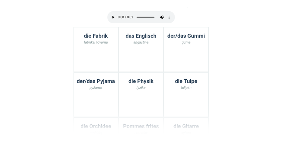
Task: Click the 'guma' translation text
Action: click(186, 42)
